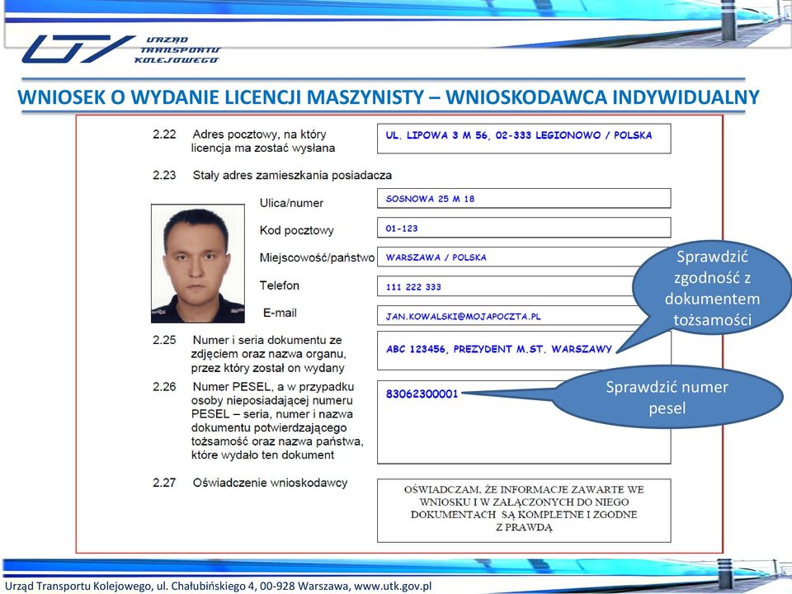Click the OŚWIADCZAM declaration text box
This screenshot has height=594, width=792.
[524, 511]
